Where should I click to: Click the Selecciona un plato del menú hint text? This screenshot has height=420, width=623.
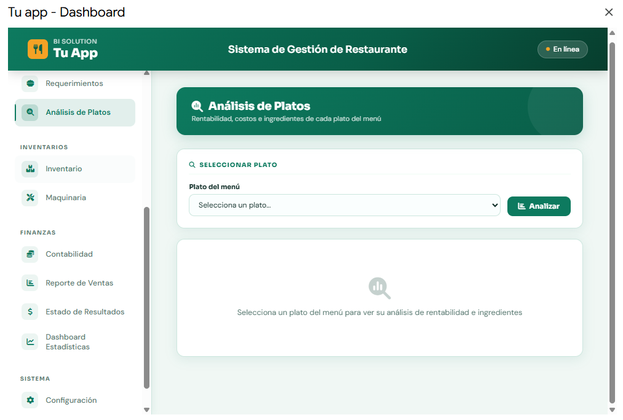tap(379, 313)
